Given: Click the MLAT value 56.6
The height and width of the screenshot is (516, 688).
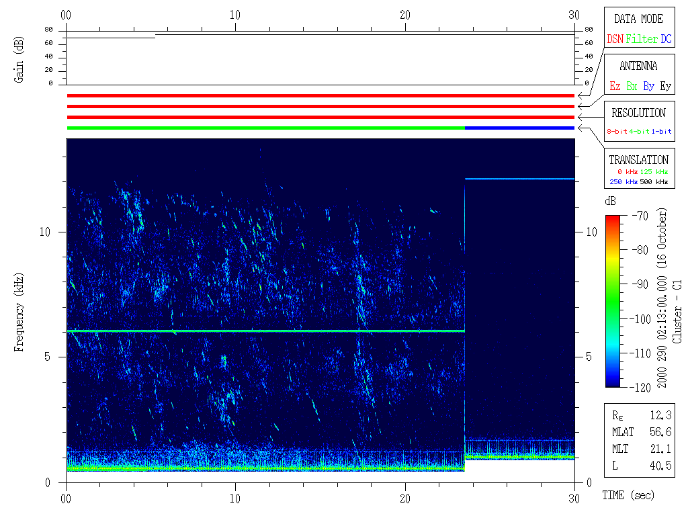Looking at the screenshot, I should (x=660, y=432).
